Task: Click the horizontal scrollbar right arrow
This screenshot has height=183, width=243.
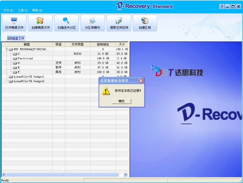Action: tap(126, 175)
